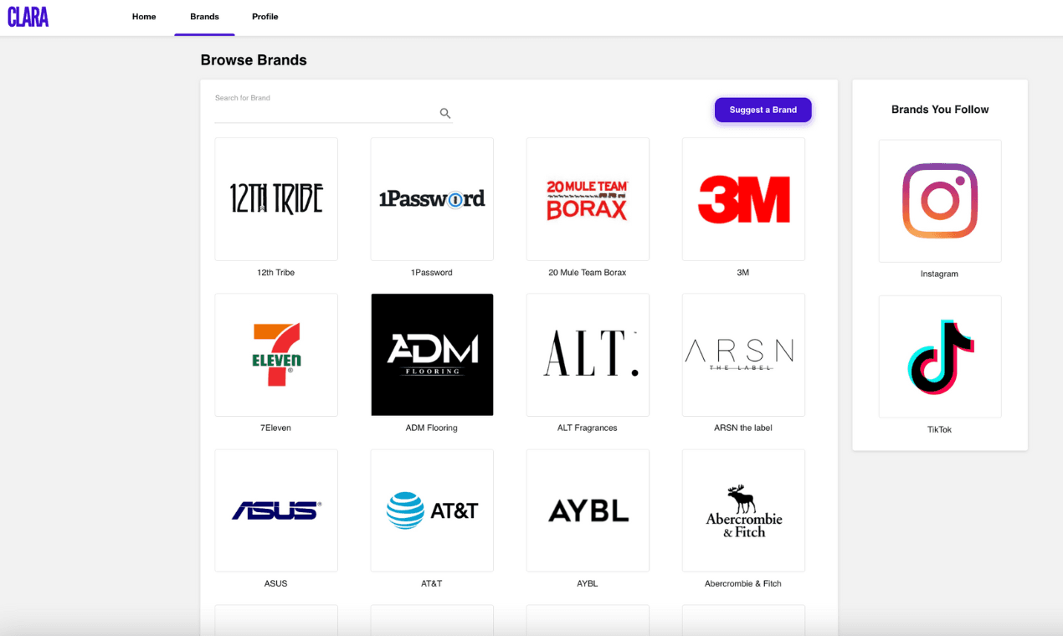Click the AYBL name label

[588, 583]
